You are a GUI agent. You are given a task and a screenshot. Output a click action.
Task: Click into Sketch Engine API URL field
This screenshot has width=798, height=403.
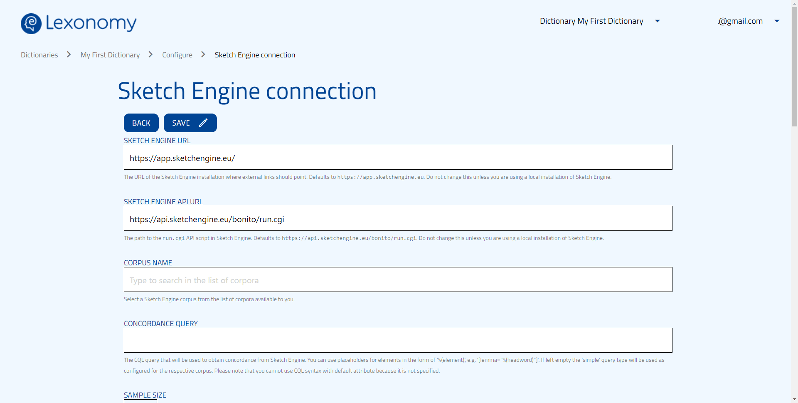pyautogui.click(x=398, y=219)
